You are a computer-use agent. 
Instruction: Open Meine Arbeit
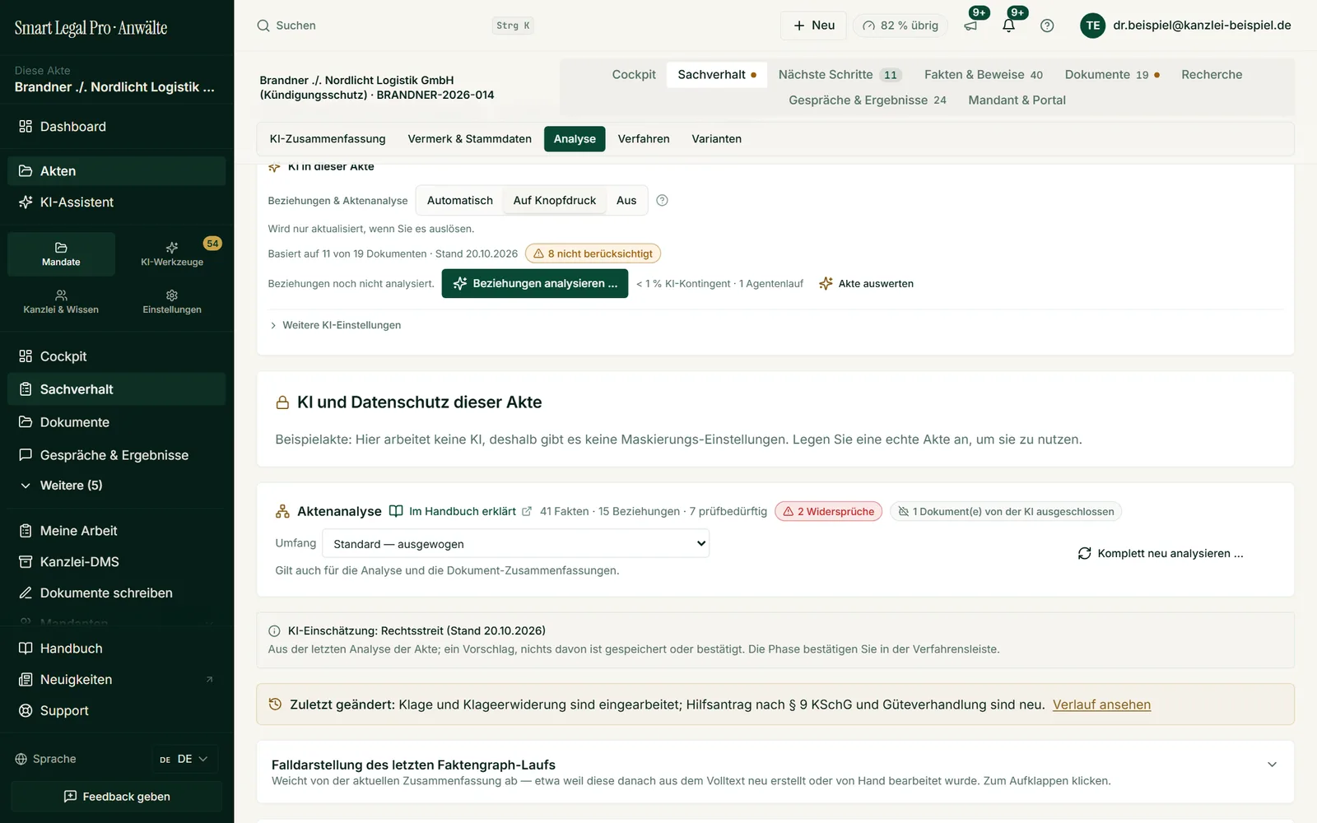click(116, 531)
